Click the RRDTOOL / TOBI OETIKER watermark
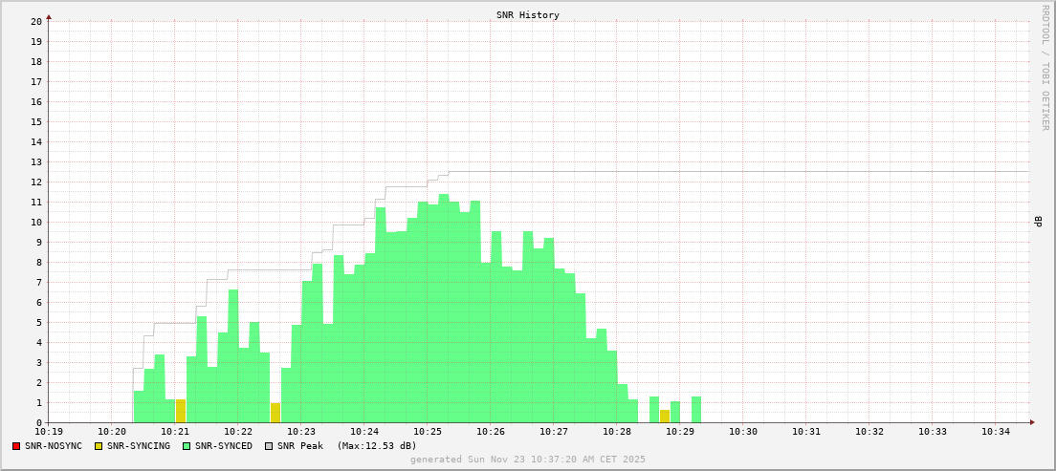Viewport: 1056px width, 471px height. coord(1045,67)
